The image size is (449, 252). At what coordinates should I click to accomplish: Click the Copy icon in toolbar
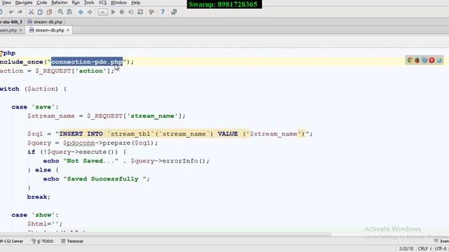pos(41,12)
